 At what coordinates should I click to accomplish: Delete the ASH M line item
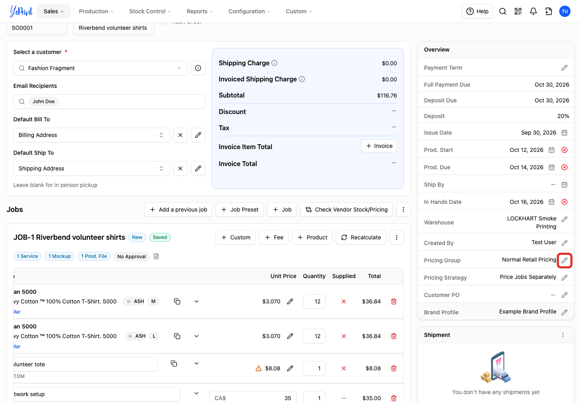pos(394,301)
